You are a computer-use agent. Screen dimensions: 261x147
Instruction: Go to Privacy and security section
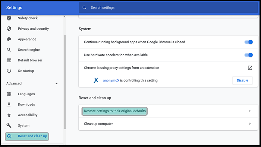point(33,29)
